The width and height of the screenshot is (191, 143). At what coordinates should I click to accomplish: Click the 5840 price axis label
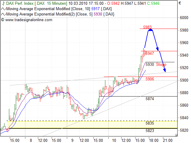[184, 118]
